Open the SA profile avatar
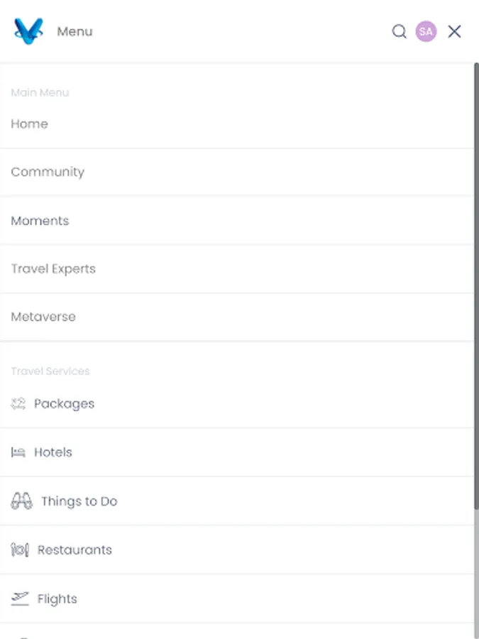Viewport: 479px width, 639px height. coord(425,31)
